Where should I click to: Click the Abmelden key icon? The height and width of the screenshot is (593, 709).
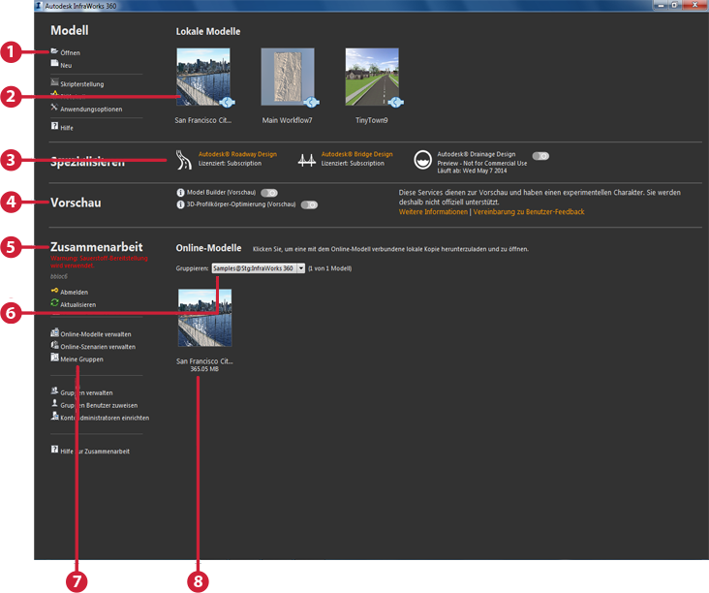tap(54, 291)
